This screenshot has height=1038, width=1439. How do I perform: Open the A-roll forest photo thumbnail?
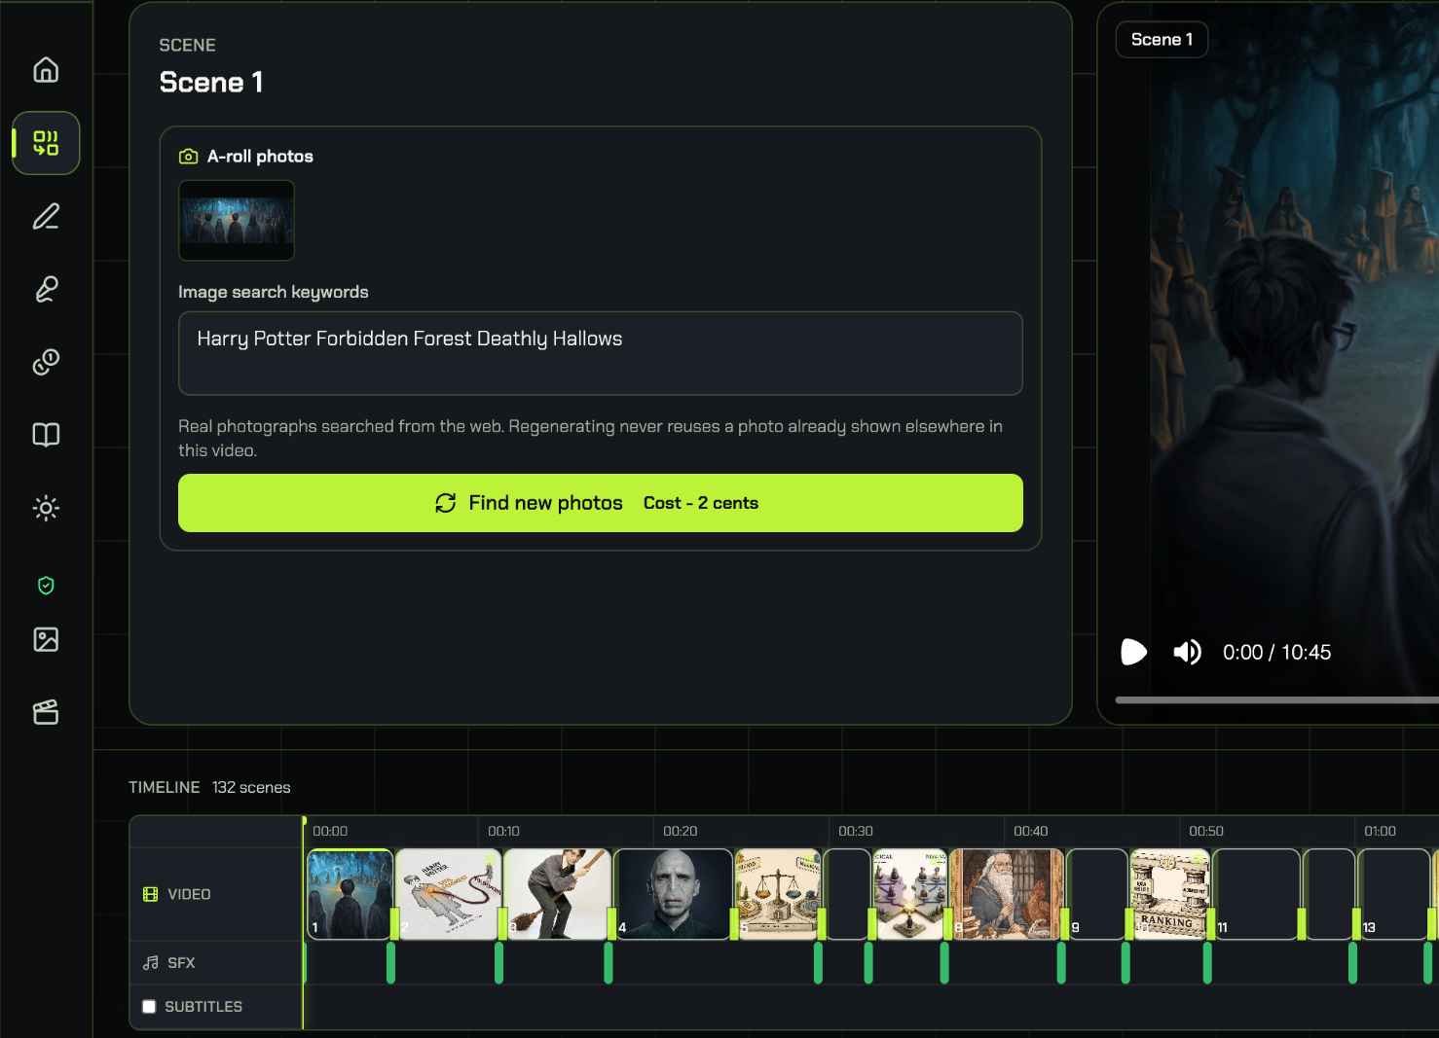click(237, 220)
